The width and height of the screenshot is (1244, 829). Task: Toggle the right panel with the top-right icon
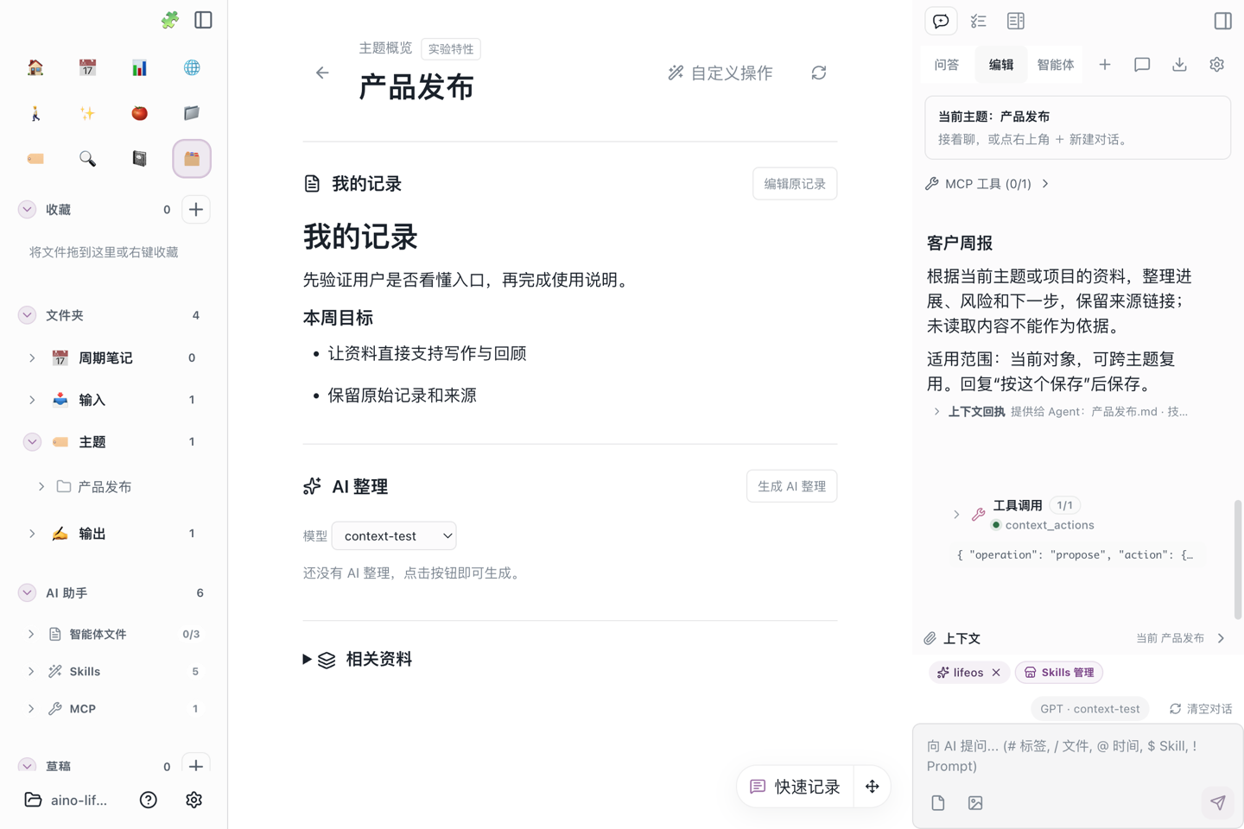pyautogui.click(x=1223, y=21)
